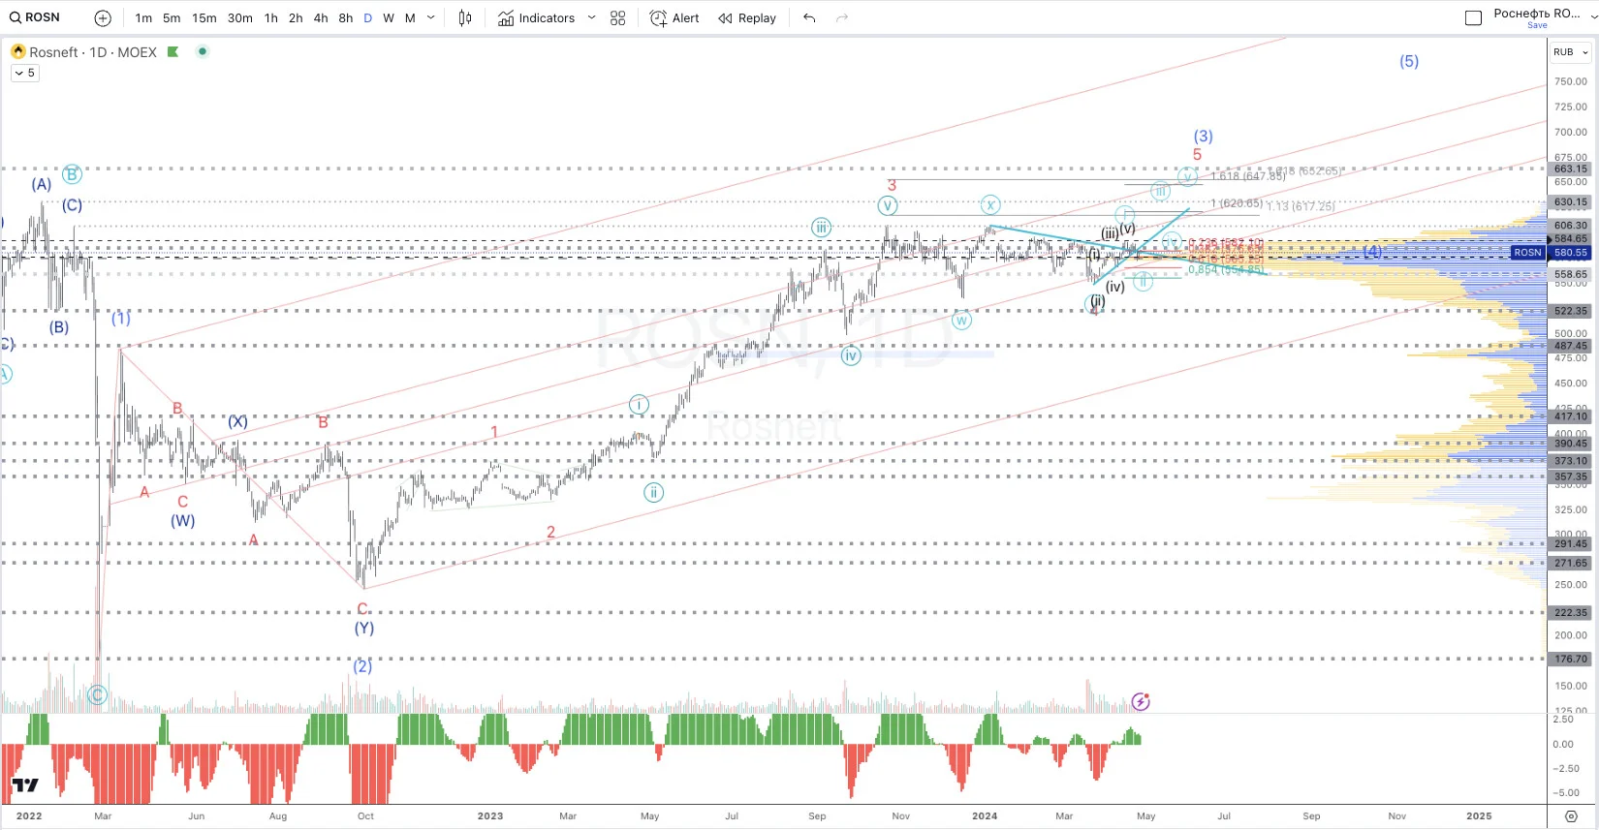Image resolution: width=1599 pixels, height=830 pixels.
Task: Switch chart to the 5m timeframe
Action: (172, 17)
